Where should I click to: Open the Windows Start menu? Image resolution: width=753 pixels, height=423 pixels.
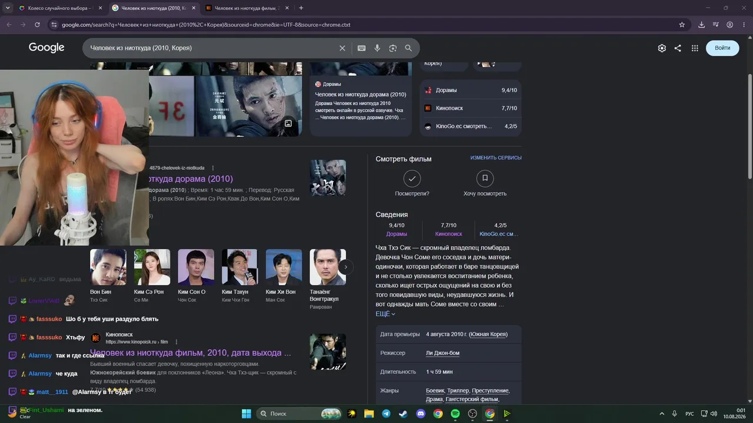[246, 414]
